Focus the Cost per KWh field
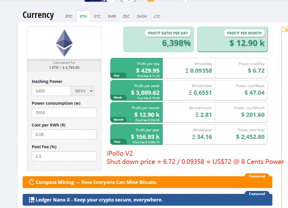Viewport: 288px width, 208px height. (64, 134)
